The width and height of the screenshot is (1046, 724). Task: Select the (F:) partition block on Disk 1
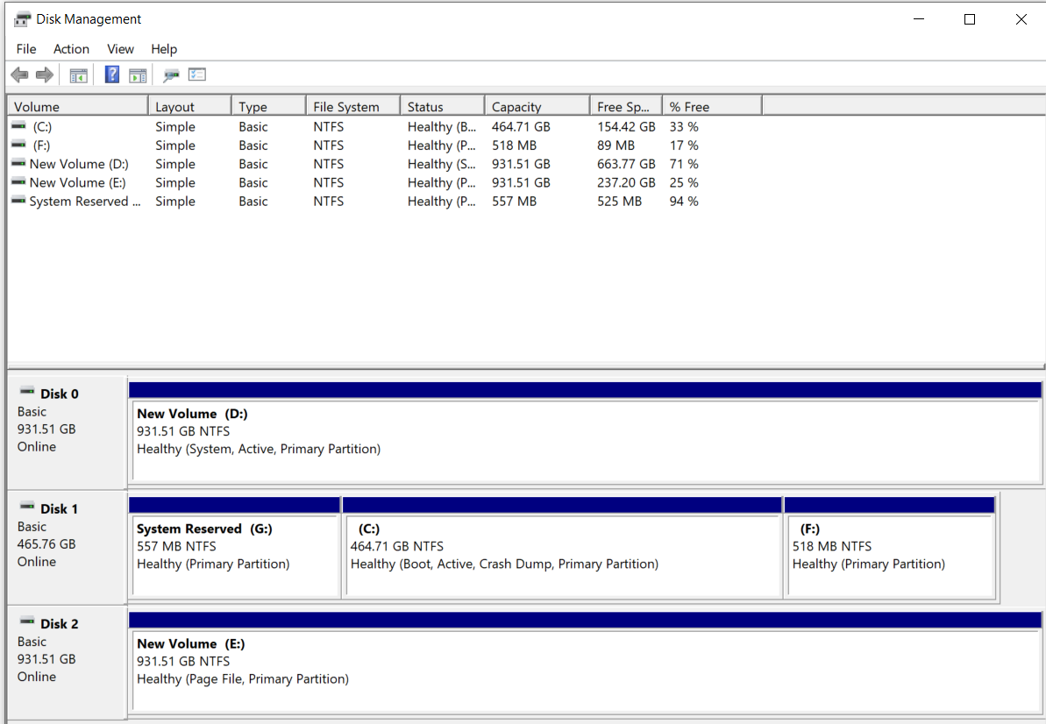point(890,547)
